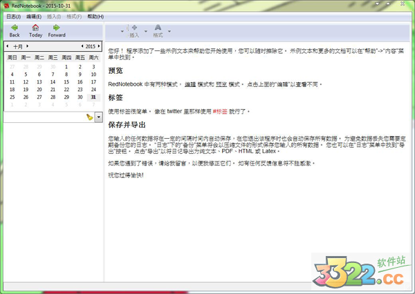The height and width of the screenshot is (294, 415).
Task: Click the Forward arrow icon
Action: coord(56,28)
